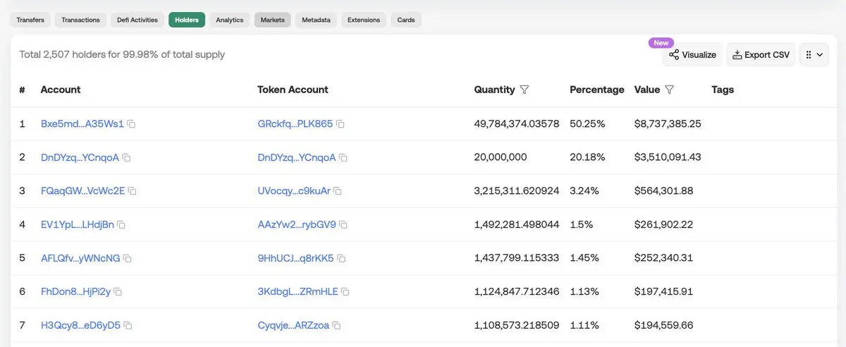Copy account address Bxe5md...A35Ws1

131,124
